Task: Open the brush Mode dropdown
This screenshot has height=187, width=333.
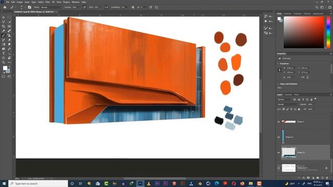Action: [x=51, y=7]
